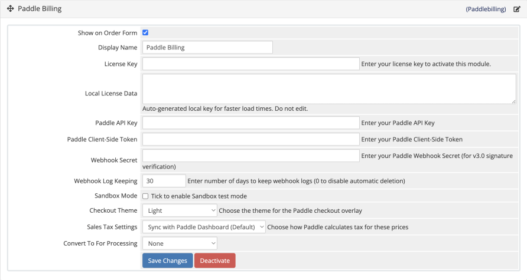Click the Webhook Log Keeping days field
Screen dimensions: 527x280
pos(164,181)
